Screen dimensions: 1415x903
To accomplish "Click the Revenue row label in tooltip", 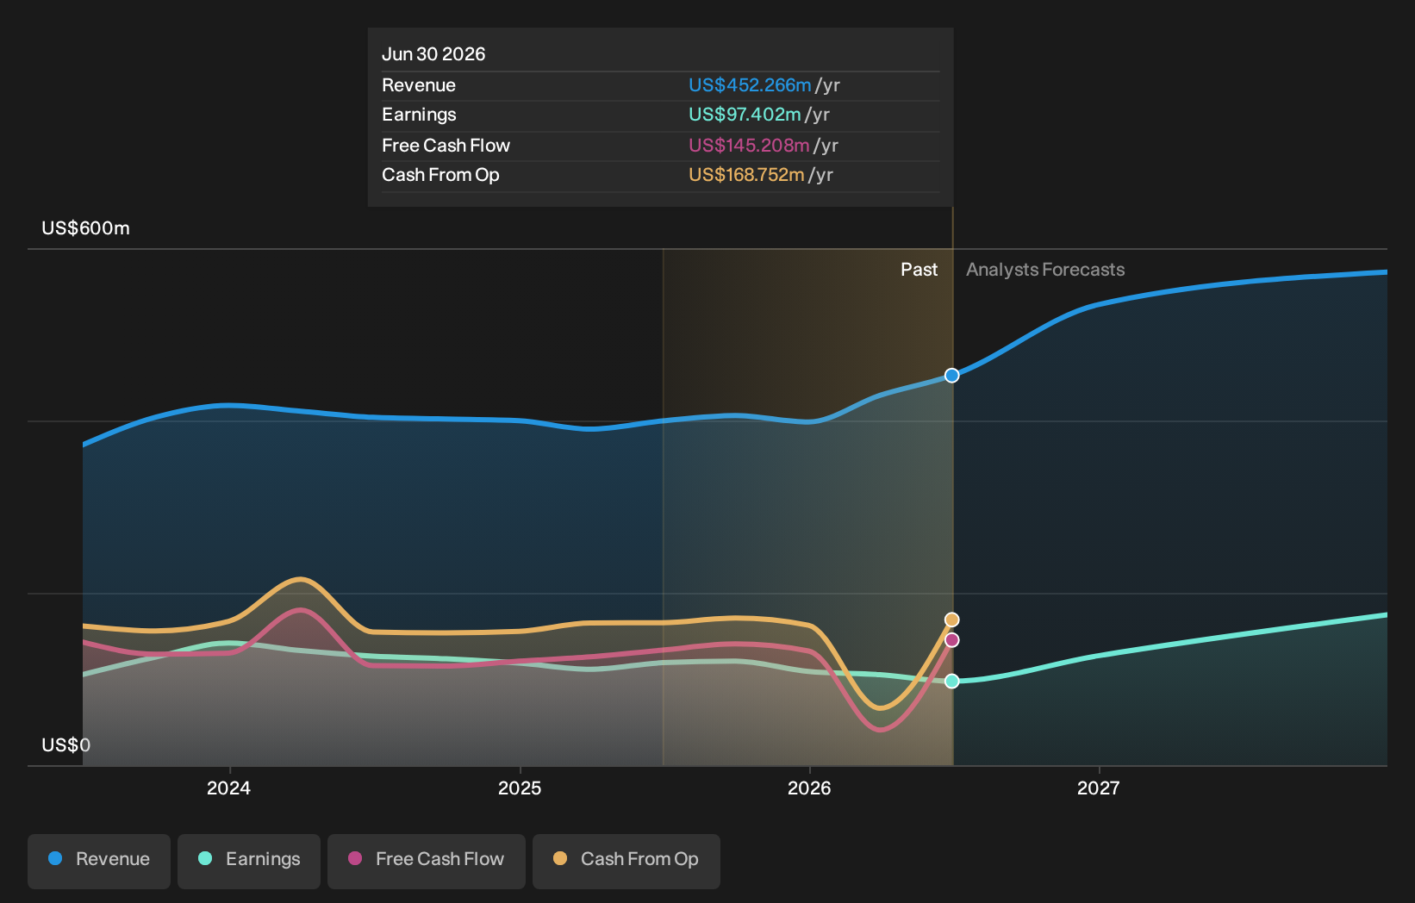I will tap(419, 85).
